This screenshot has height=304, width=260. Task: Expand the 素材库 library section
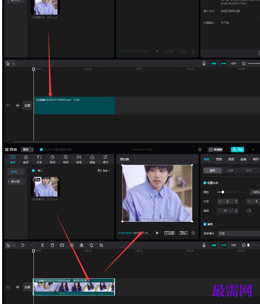pos(16,182)
